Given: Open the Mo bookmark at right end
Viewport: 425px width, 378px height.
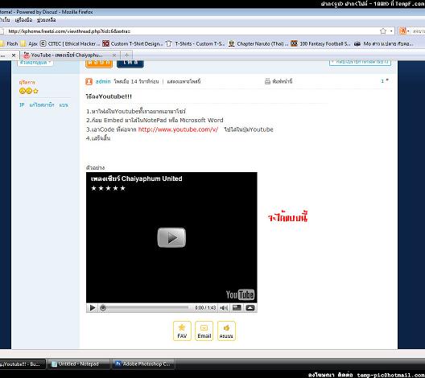Looking at the screenshot, I should (x=384, y=43).
